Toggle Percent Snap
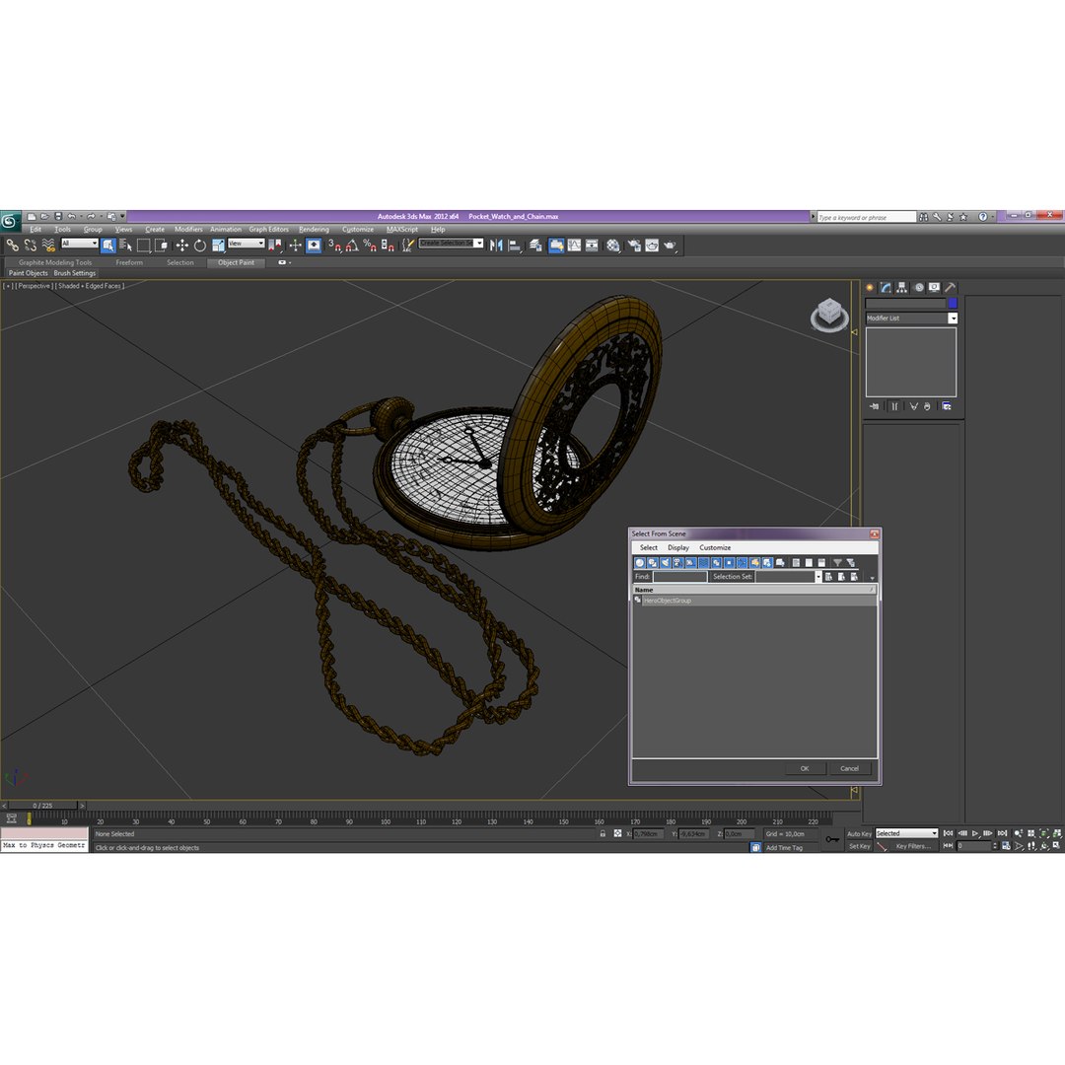 [x=370, y=246]
